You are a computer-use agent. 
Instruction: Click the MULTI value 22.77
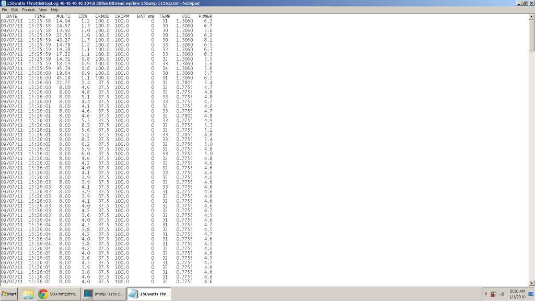point(63,83)
